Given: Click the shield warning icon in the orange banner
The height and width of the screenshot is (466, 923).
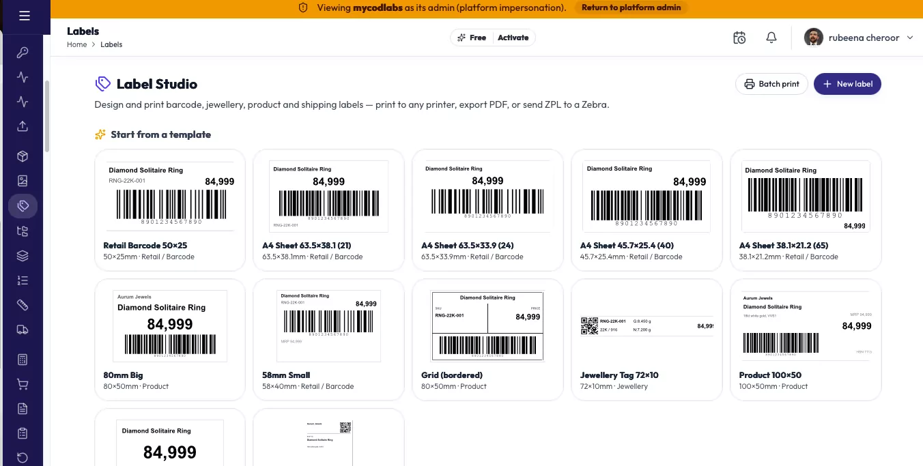Looking at the screenshot, I should [304, 8].
